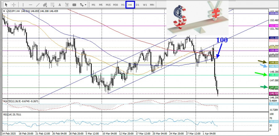The width and height of the screenshot is (279, 136).
Task: Click the 149.550 price label
Action: tap(274, 56)
